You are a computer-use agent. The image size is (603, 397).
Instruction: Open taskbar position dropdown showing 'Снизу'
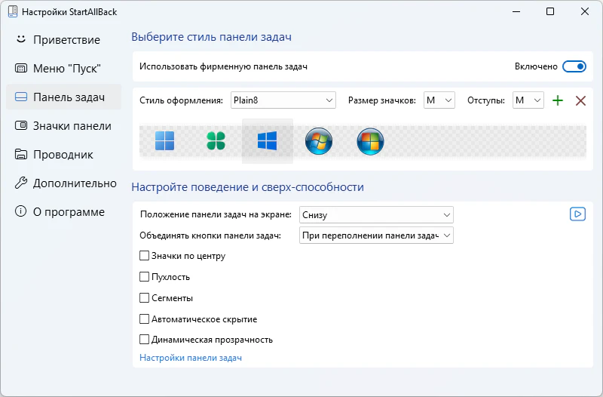point(376,215)
